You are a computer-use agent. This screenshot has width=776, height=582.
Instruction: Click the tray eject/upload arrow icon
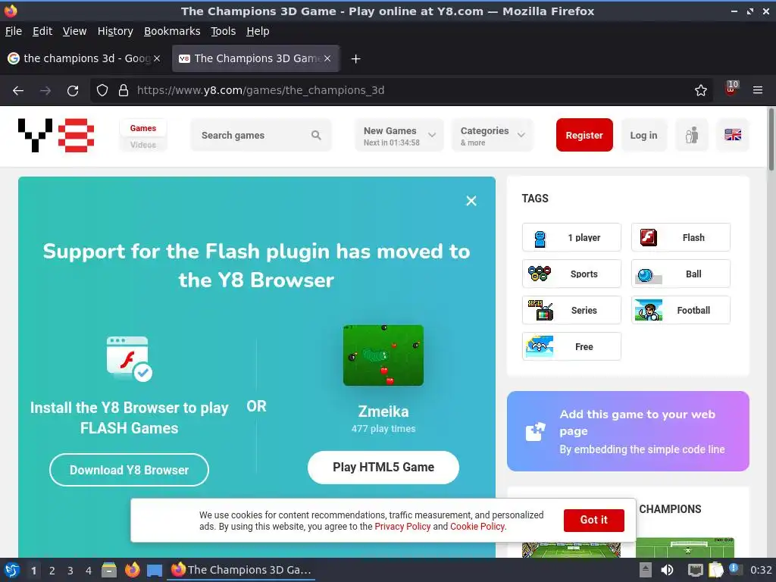pos(646,570)
